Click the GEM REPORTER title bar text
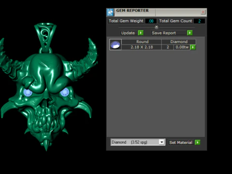This screenshot has width=232, height=174. pyautogui.click(x=132, y=11)
